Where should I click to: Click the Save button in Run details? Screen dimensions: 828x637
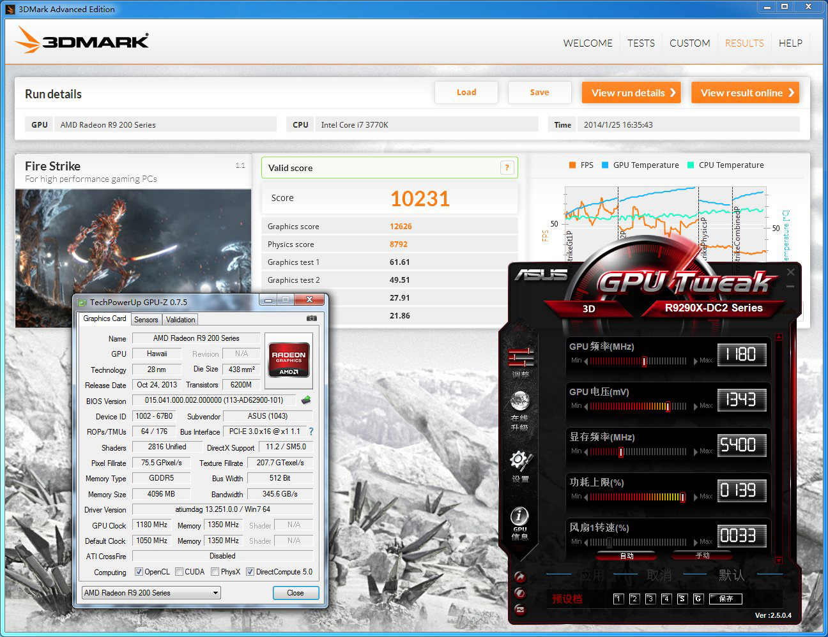(x=539, y=92)
